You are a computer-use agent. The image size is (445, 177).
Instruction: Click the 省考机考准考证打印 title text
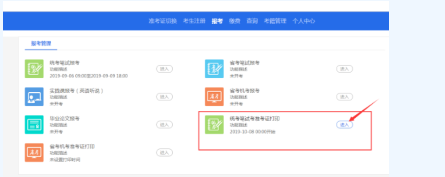[72, 146]
